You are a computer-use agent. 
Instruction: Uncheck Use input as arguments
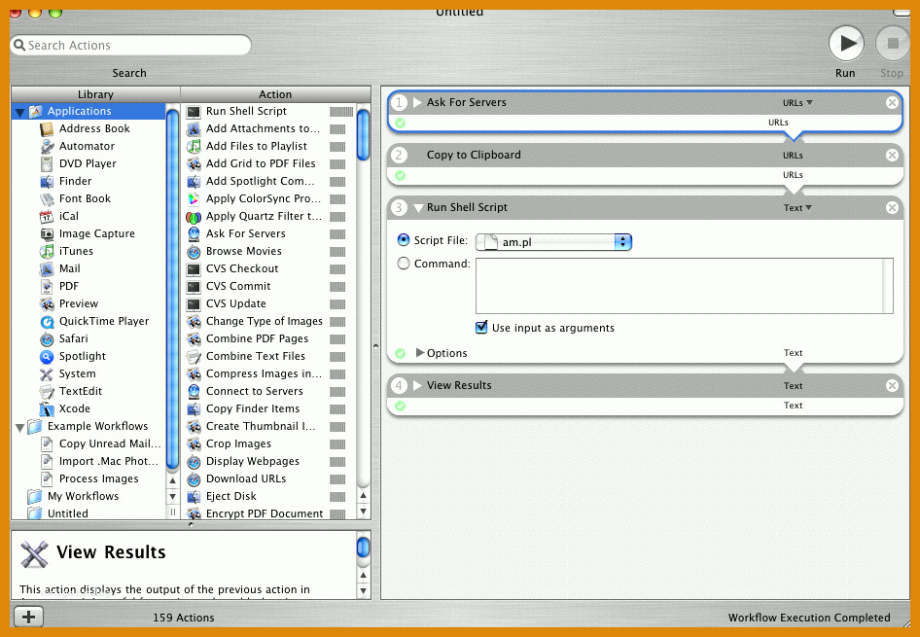click(481, 328)
